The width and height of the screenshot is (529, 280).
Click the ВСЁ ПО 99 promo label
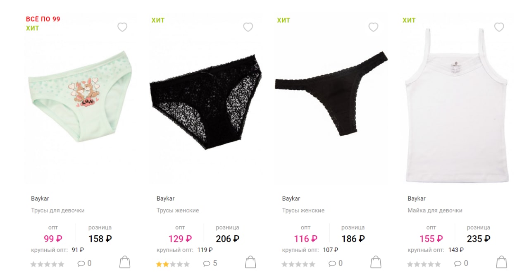[43, 19]
